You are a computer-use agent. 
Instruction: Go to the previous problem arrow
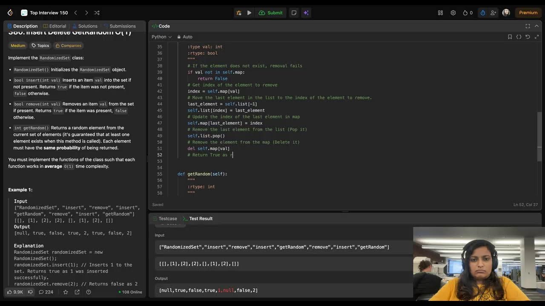tap(75, 13)
